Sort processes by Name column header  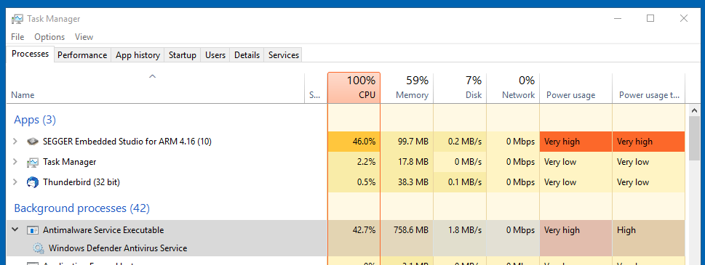[156, 88]
